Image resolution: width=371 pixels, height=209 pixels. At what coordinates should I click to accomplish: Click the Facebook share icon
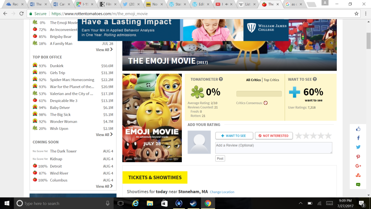point(358,138)
